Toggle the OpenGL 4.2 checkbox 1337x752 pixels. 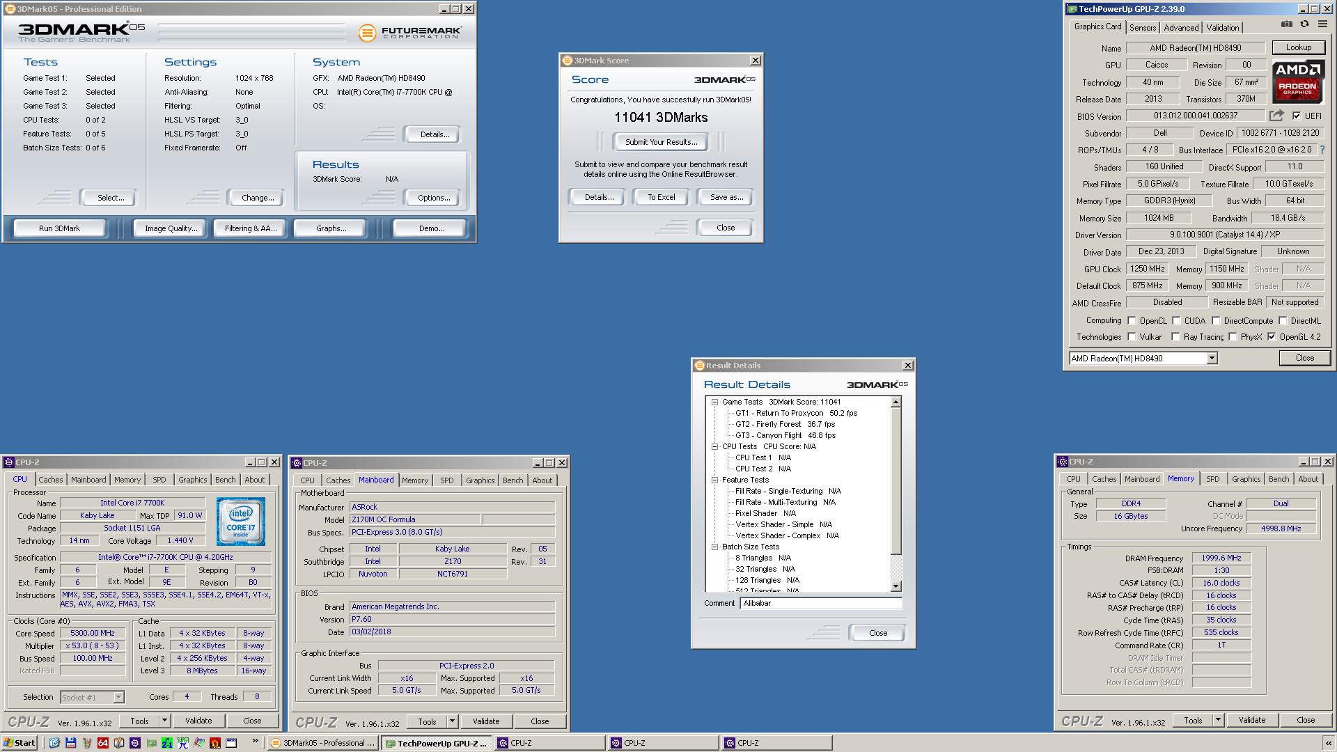point(1272,337)
